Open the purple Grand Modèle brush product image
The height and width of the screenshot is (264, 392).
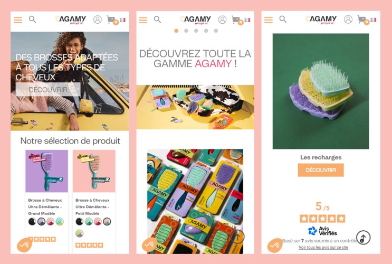point(47,171)
